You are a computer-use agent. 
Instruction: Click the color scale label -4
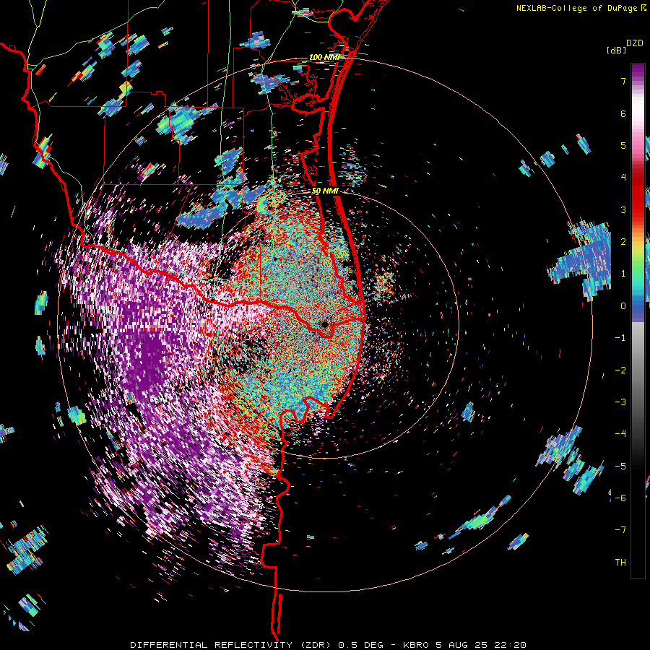[620, 434]
